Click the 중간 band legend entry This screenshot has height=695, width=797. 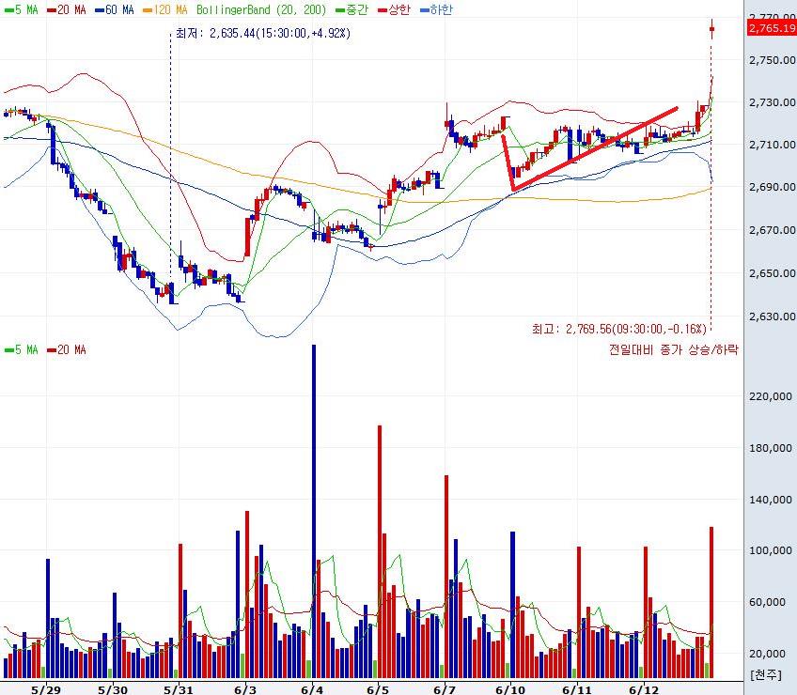[x=352, y=9]
